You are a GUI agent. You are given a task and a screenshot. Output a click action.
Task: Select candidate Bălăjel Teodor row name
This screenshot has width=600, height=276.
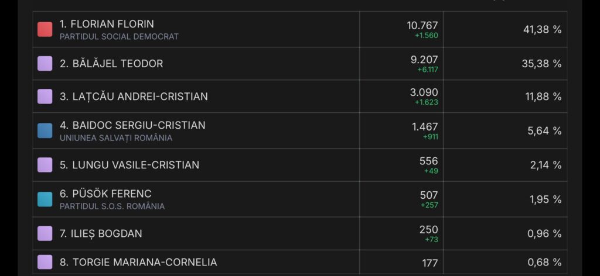(111, 63)
